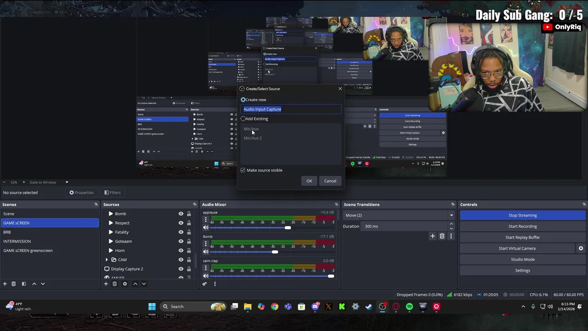Screen dimensions: 588x331
Task: Select the Create new radio button
Action: pyautogui.click(x=243, y=100)
